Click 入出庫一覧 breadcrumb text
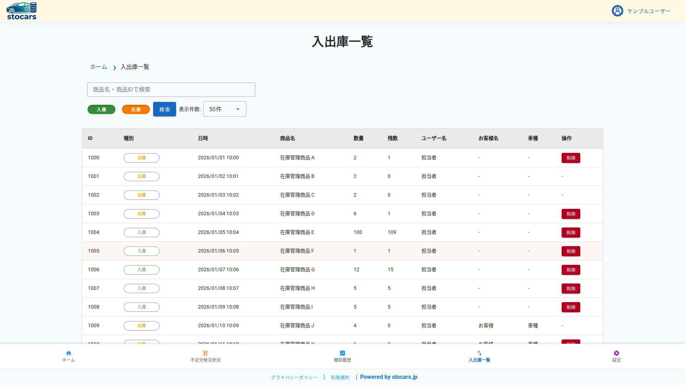The image size is (685, 385). tap(135, 67)
